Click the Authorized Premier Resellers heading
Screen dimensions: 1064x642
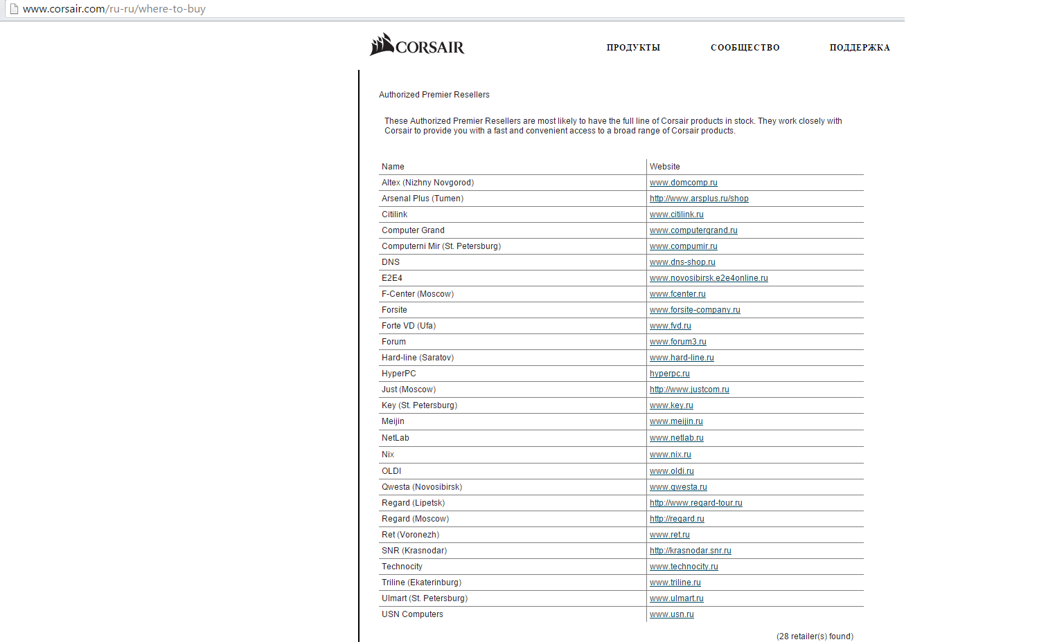pos(434,95)
